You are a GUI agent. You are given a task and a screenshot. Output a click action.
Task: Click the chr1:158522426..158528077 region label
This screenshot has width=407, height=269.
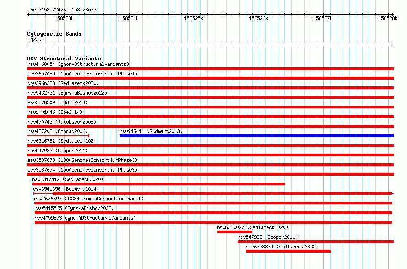(62, 10)
